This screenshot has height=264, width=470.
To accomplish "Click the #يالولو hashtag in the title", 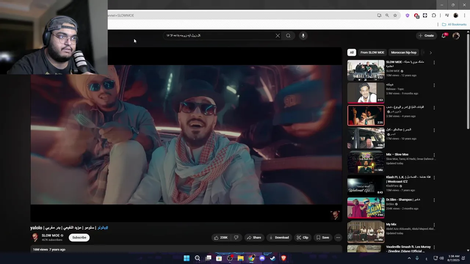I will click(102, 228).
